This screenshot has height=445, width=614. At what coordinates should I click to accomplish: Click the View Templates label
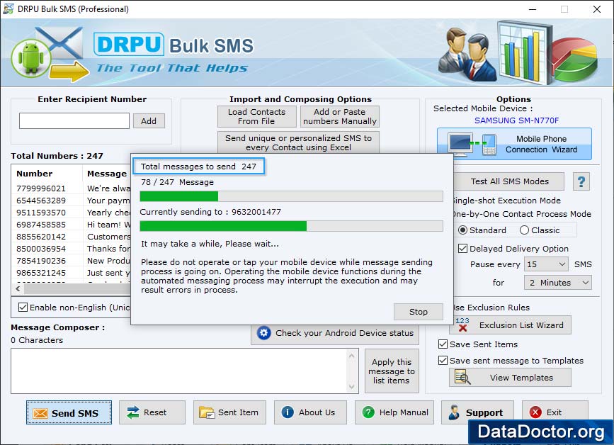(521, 378)
